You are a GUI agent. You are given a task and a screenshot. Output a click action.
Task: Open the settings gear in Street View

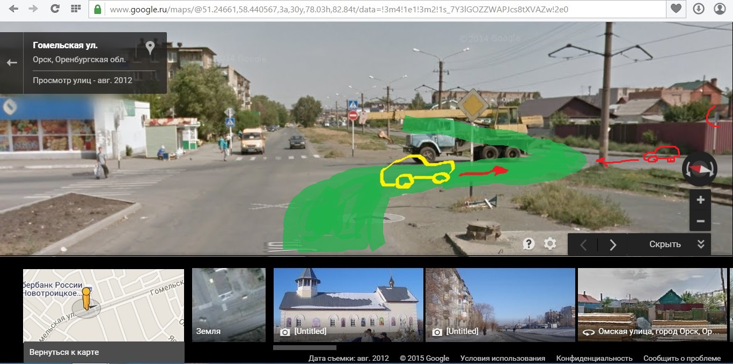[x=550, y=244]
